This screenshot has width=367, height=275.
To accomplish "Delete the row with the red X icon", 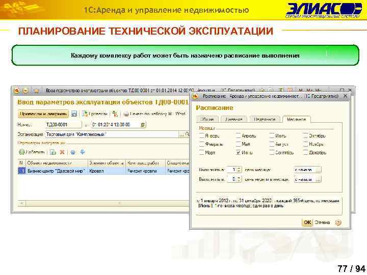I will point(62,152).
